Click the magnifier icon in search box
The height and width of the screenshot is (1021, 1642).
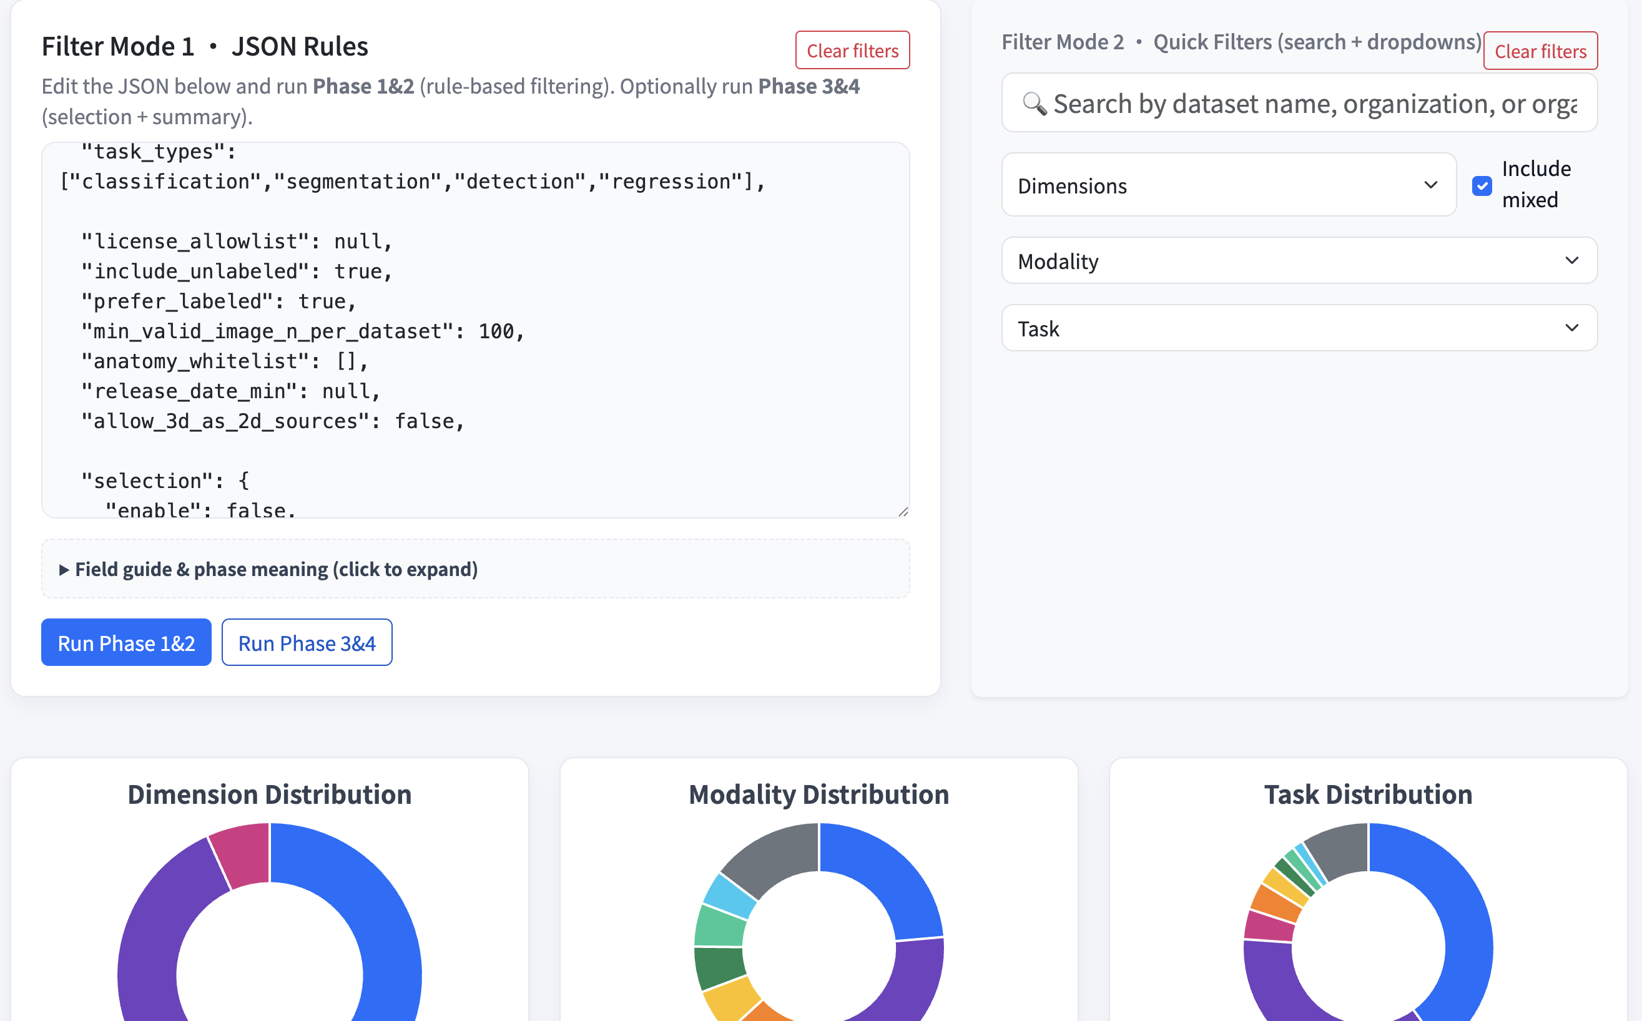(x=1034, y=104)
